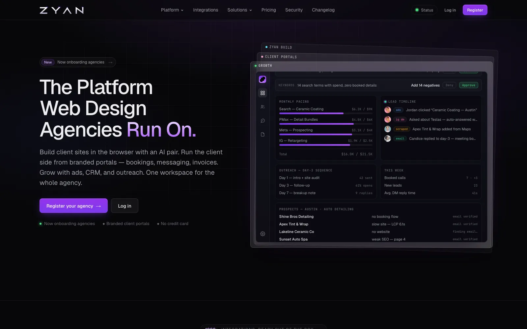
Task: Click 'no booking flow' note
Action: tap(385, 216)
